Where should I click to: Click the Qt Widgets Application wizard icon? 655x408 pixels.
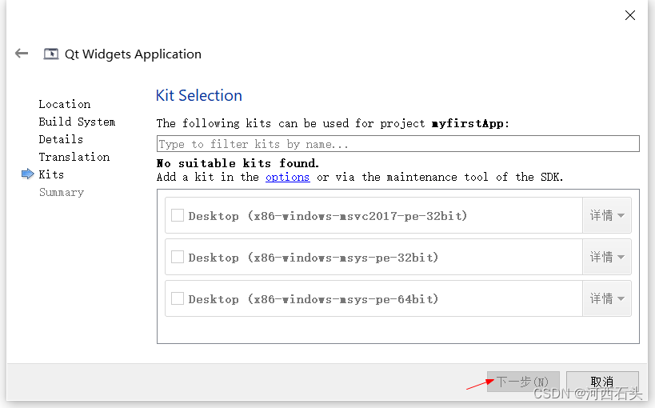(x=51, y=54)
